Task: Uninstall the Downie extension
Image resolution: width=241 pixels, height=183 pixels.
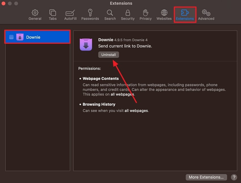Action: click(x=109, y=55)
